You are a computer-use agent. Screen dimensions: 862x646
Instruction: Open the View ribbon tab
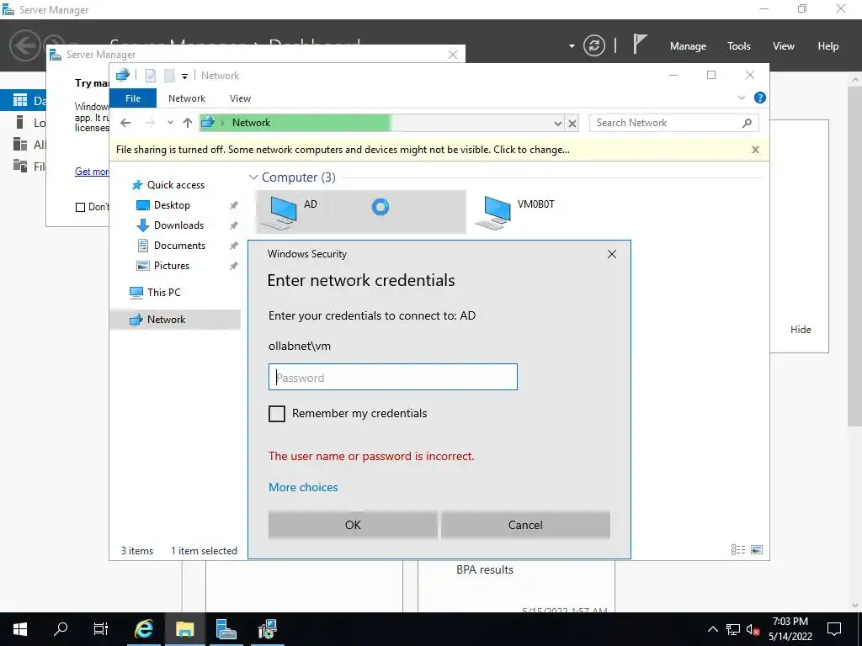[x=240, y=98]
